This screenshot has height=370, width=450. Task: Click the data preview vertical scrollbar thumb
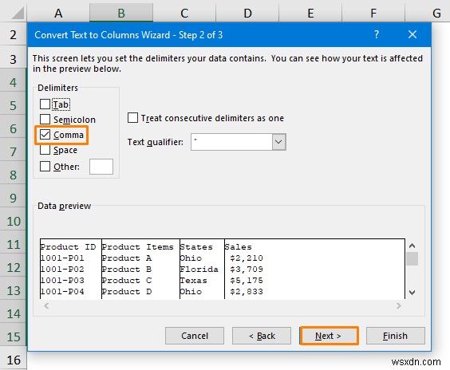point(412,258)
